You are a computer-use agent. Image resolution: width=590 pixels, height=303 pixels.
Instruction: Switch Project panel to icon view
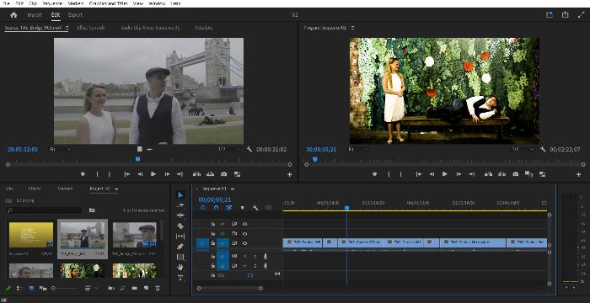(x=32, y=288)
